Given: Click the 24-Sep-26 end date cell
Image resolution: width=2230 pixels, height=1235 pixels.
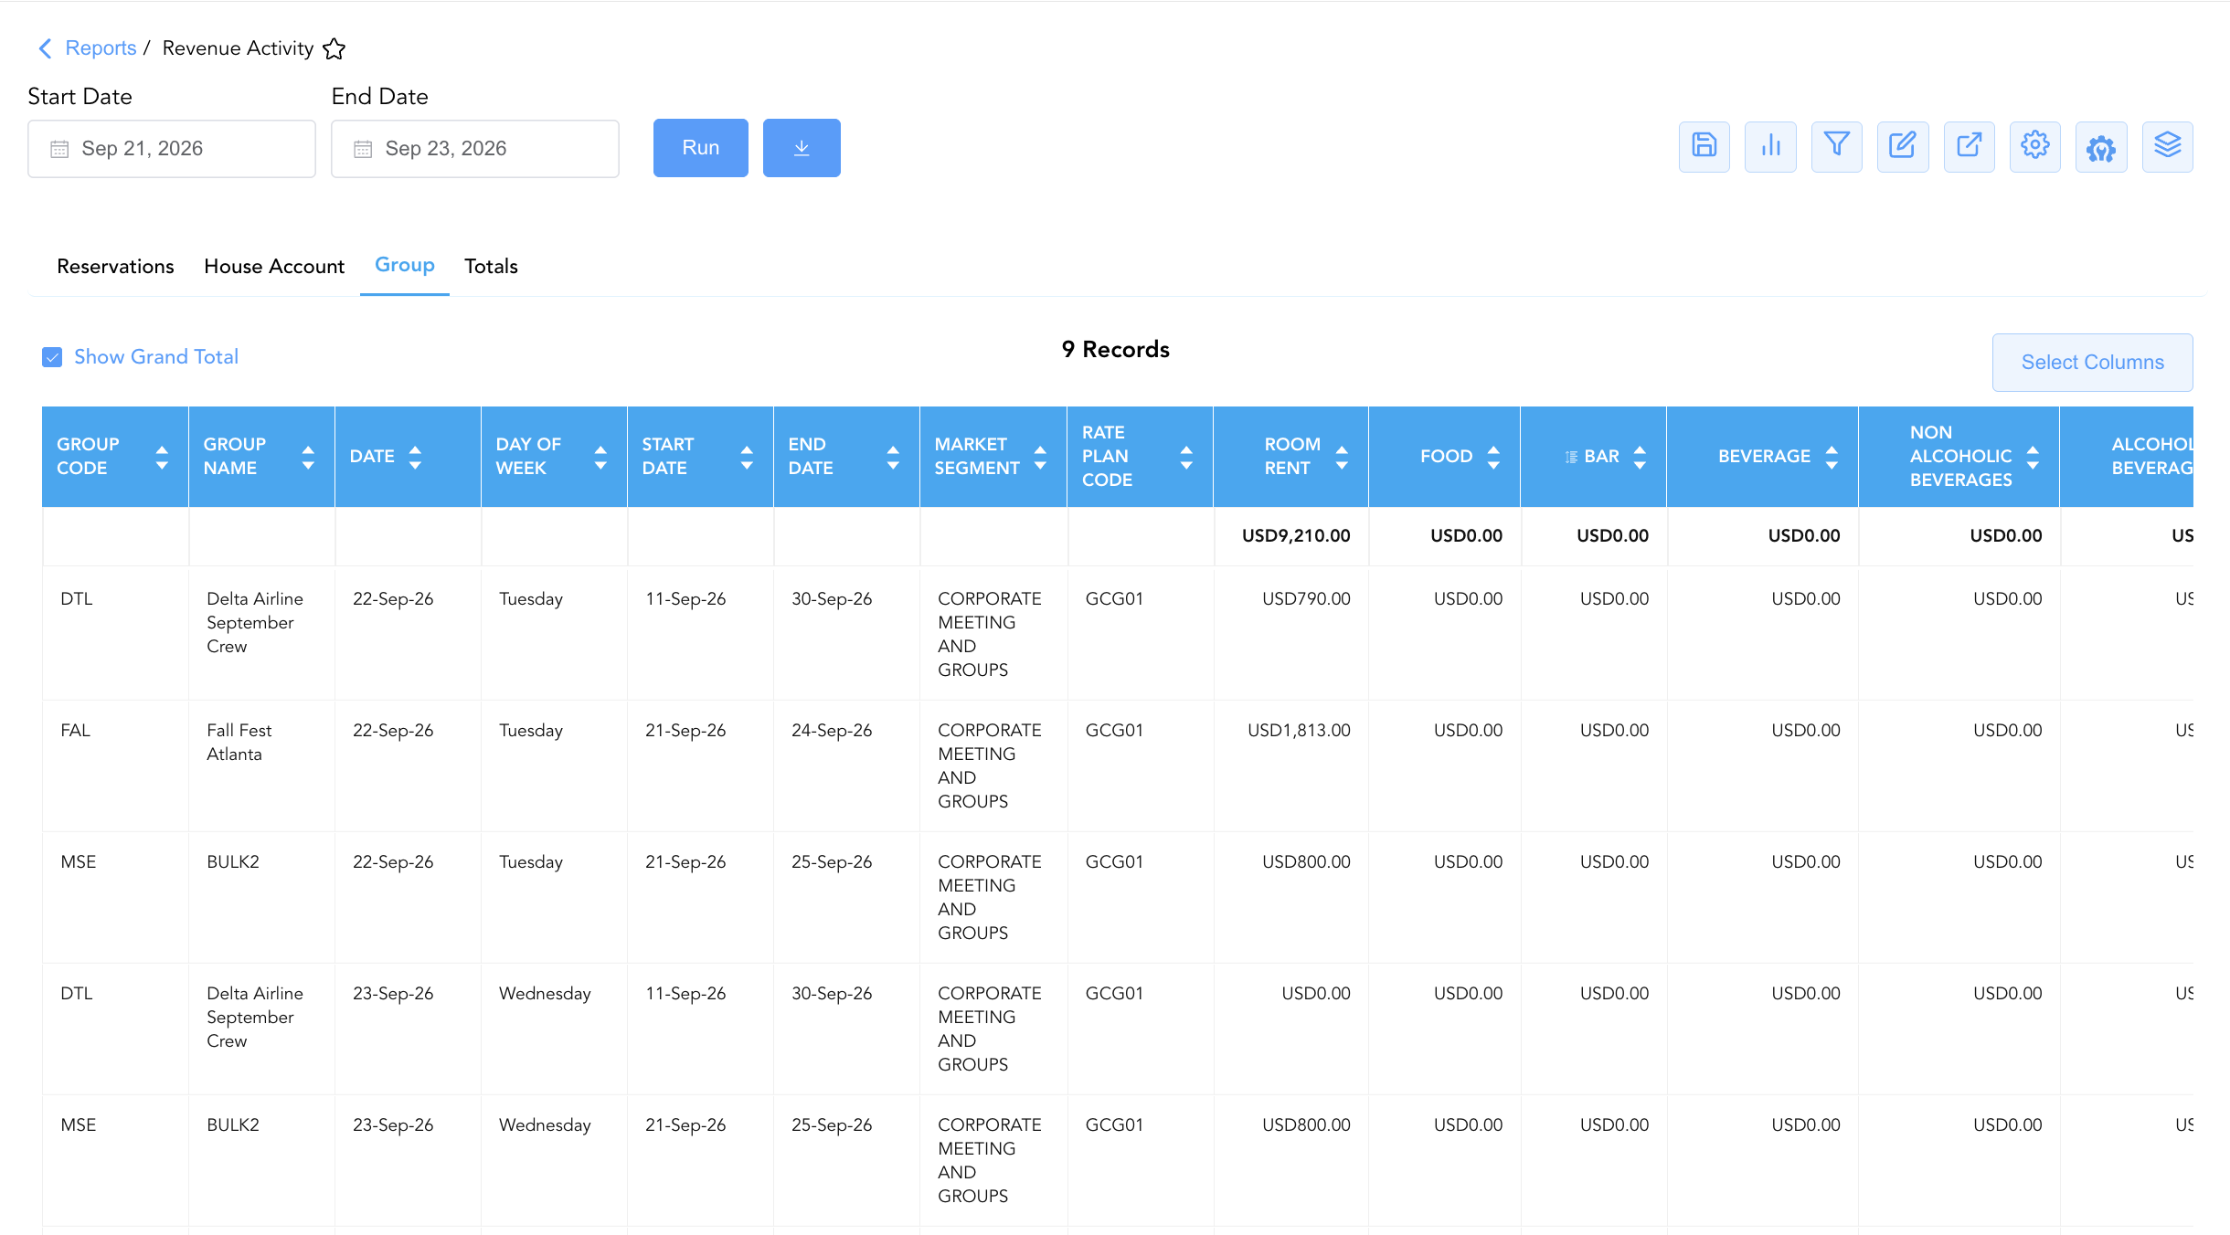Looking at the screenshot, I should click(x=832, y=731).
